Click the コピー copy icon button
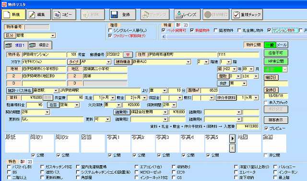This screenshot has height=181, width=307. 64,14
